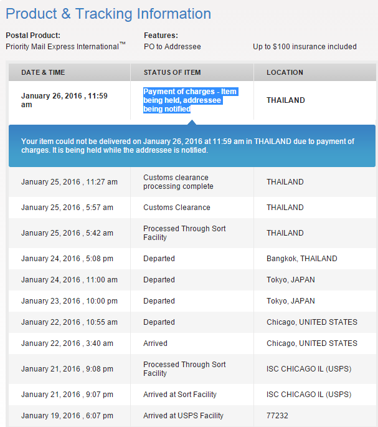
Task: Select the Customs clearance processing complete row
Action: pyautogui.click(x=192, y=182)
